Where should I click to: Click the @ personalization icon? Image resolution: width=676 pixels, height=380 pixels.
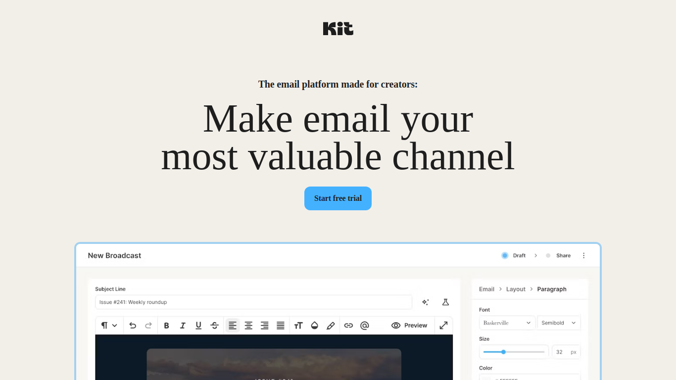coord(365,325)
